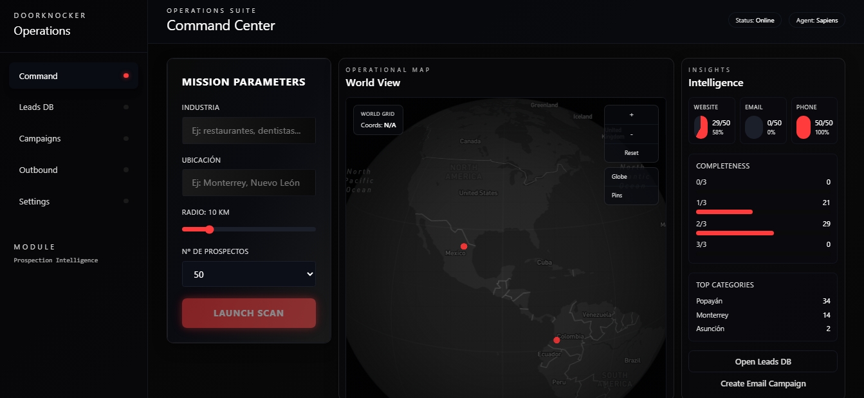
Task: Click the red map pin in Colombia
Action: point(556,340)
